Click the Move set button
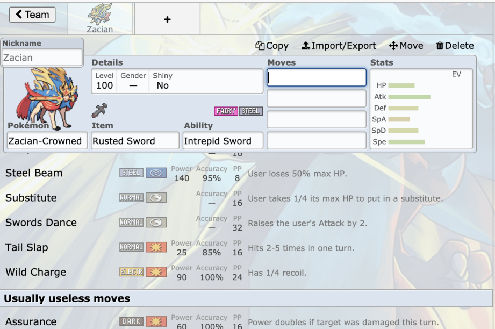495x329 pixels. pos(406,46)
